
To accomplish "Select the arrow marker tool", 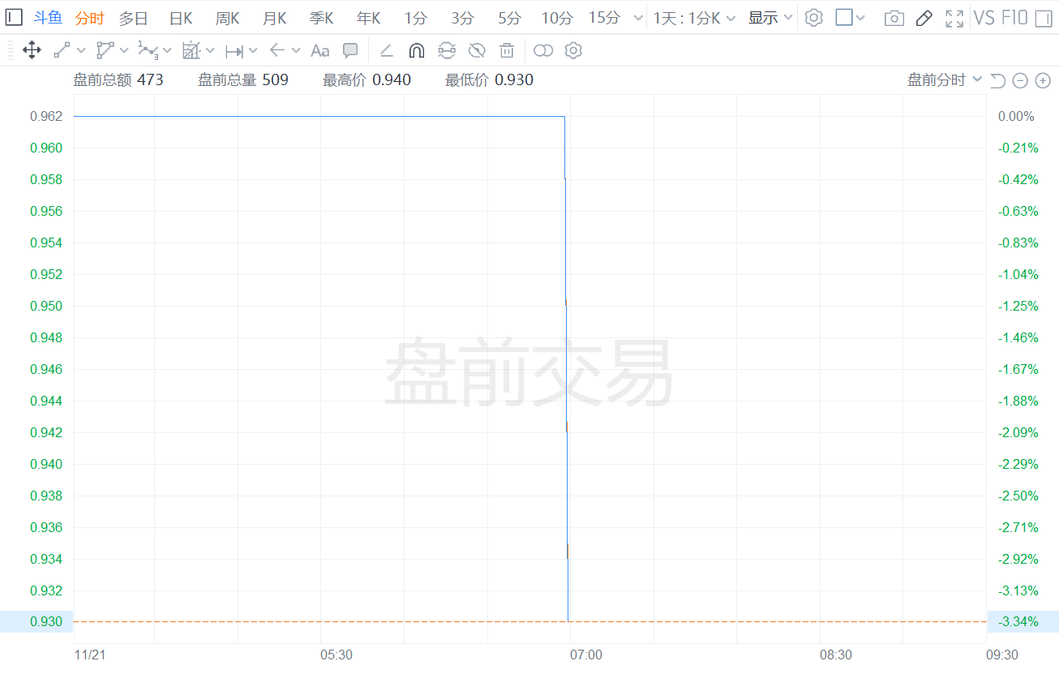I will point(277,51).
